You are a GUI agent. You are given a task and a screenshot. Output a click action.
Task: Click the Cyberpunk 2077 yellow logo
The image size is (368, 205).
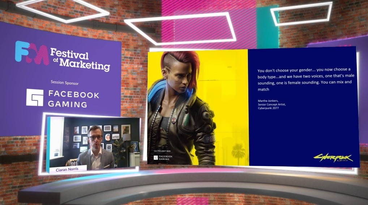pyautogui.click(x=333, y=158)
